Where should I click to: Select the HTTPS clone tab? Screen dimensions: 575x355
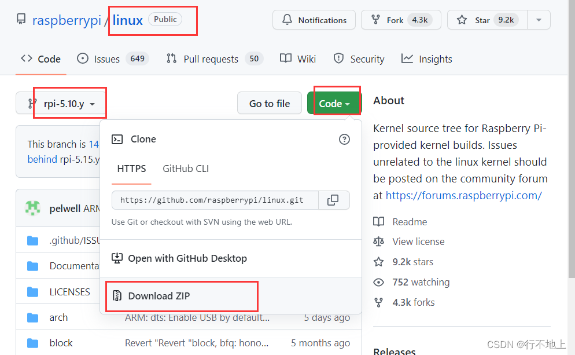point(131,169)
